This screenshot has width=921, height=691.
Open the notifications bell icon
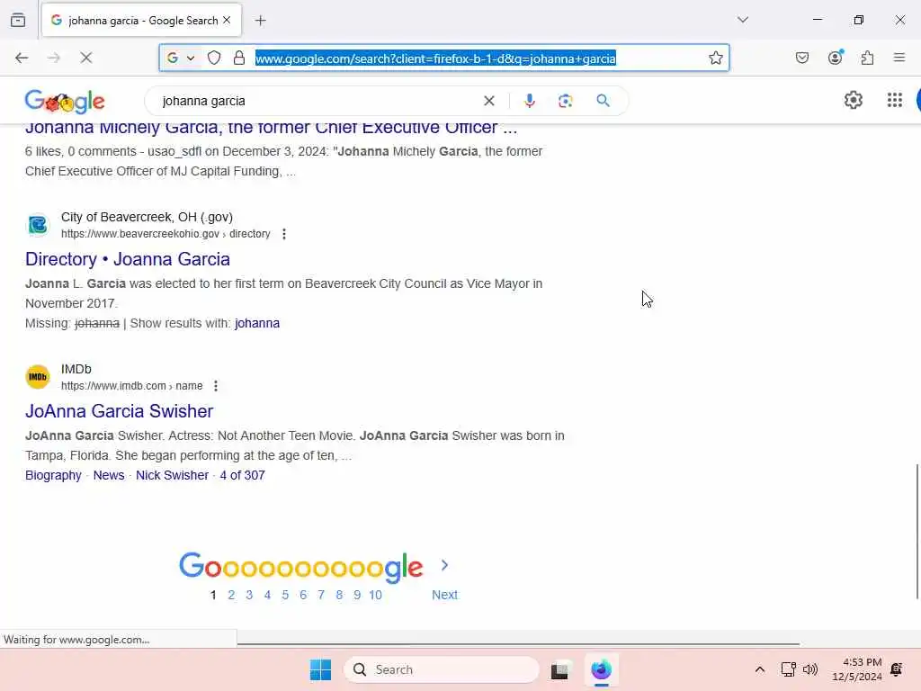point(897,669)
